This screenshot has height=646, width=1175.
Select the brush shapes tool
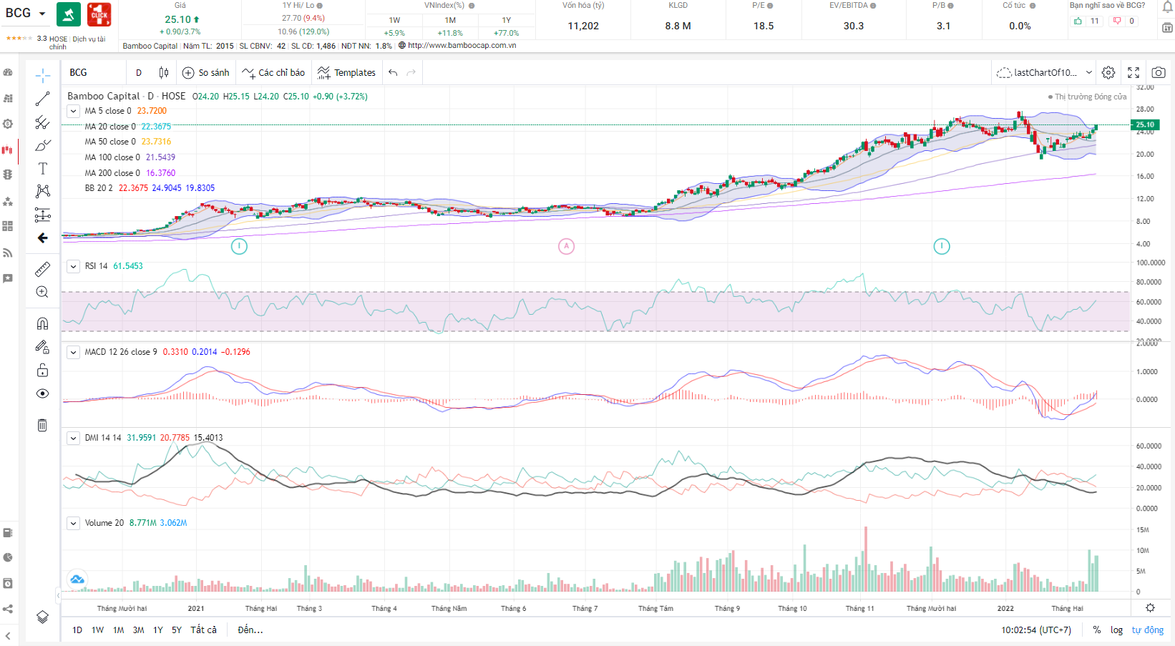(43, 145)
